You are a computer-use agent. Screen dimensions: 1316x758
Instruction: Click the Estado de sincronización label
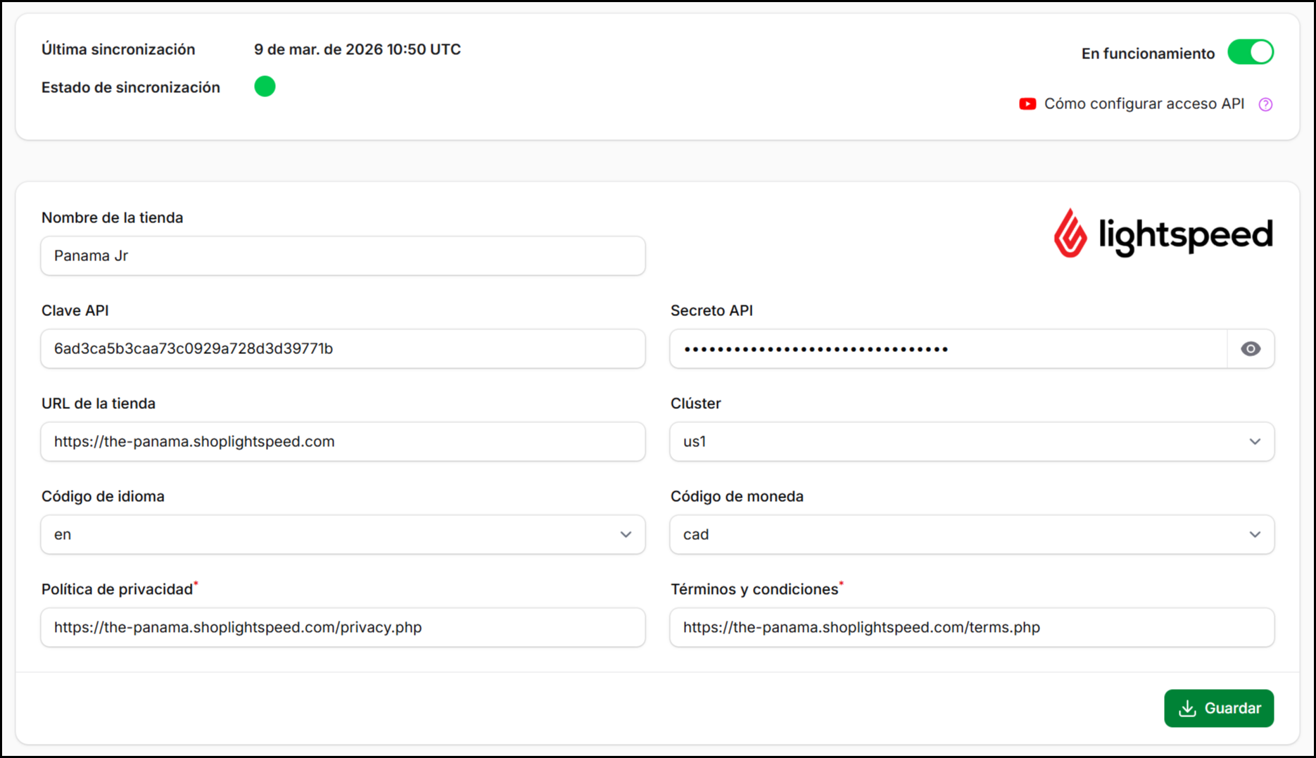[x=131, y=88]
